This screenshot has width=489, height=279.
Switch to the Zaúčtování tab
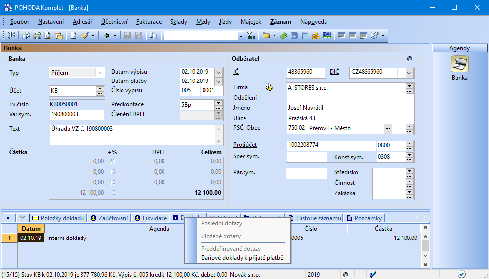point(110,218)
